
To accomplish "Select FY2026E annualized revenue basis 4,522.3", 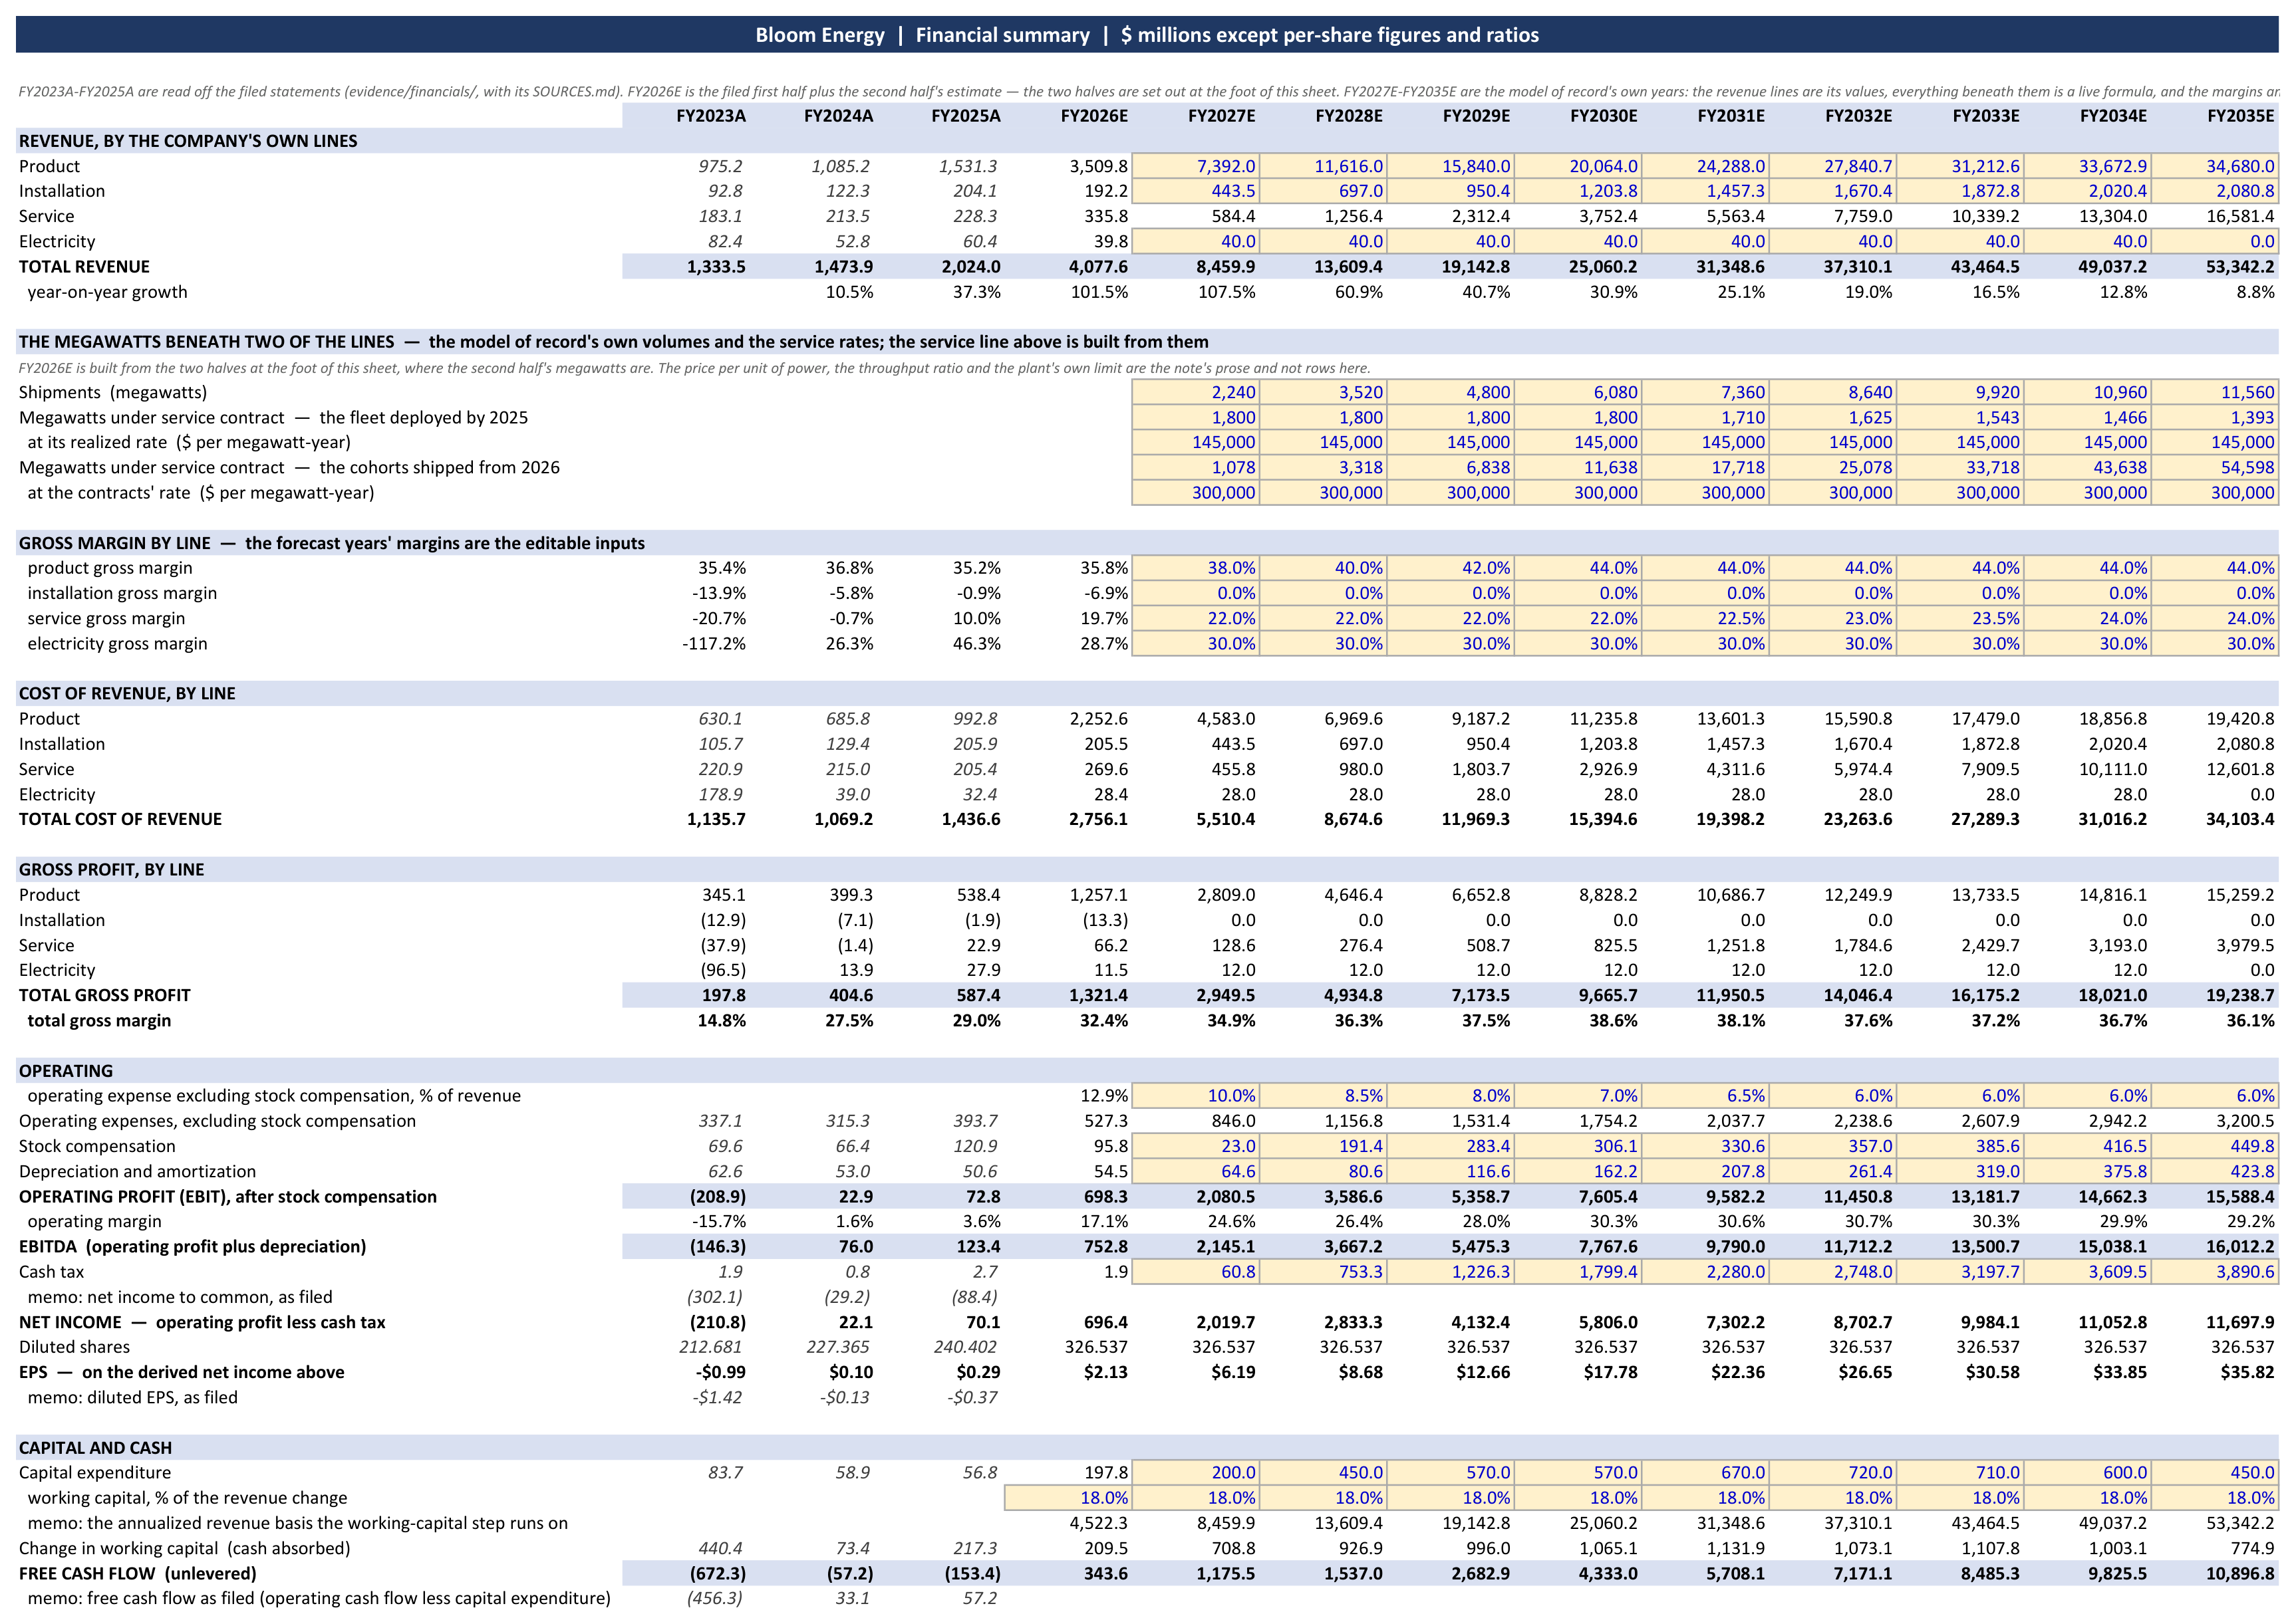I will pyautogui.click(x=1099, y=1523).
